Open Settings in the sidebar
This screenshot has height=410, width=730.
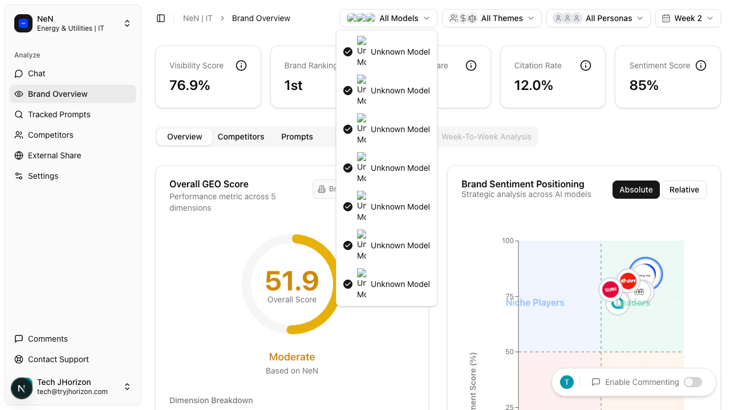click(x=73, y=176)
